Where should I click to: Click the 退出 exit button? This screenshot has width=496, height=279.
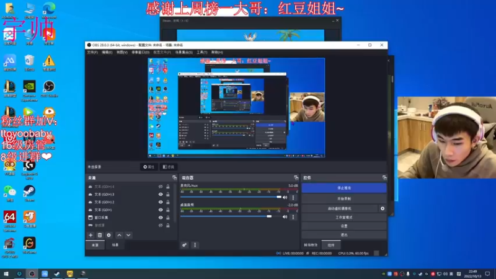coord(344,235)
